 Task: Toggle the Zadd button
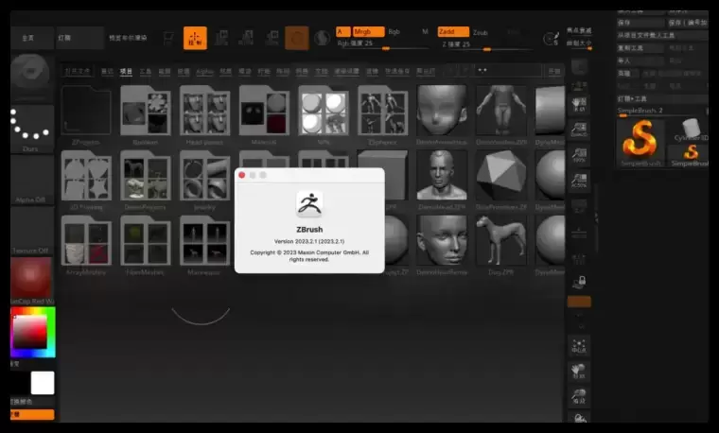[453, 31]
